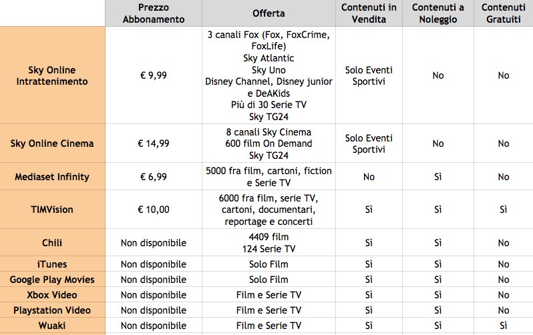Click the "Prezzo Abbonamento" column header
Screen dimensions: 533x335
[x=153, y=13]
